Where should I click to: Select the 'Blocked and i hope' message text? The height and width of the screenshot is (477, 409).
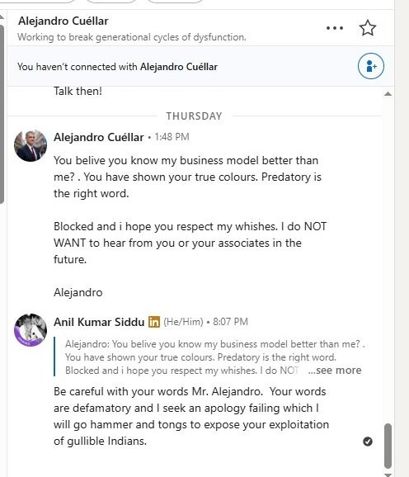coord(190,243)
